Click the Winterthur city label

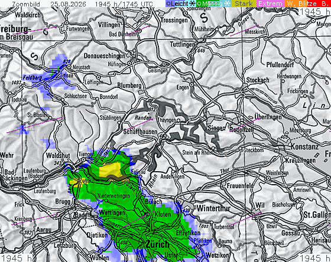(x=213, y=208)
